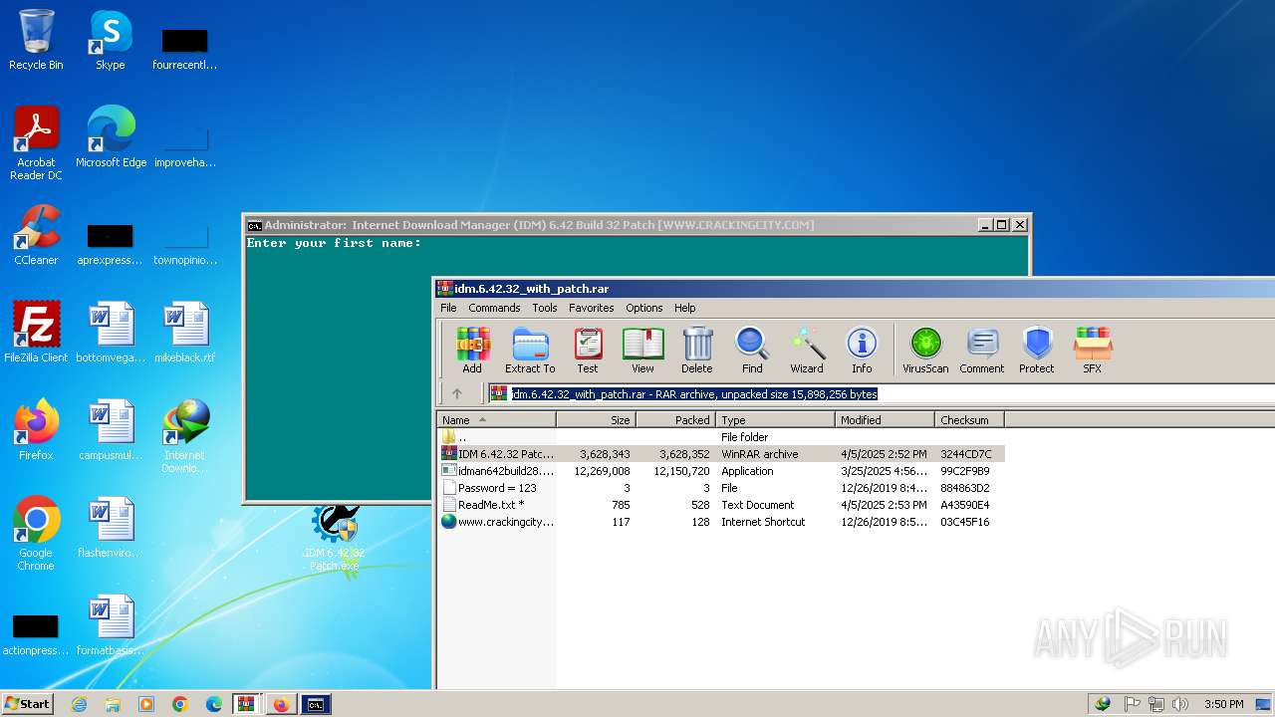Select the Google Chrome desktop icon
Viewport: 1275px width, 717px height.
pos(36,534)
